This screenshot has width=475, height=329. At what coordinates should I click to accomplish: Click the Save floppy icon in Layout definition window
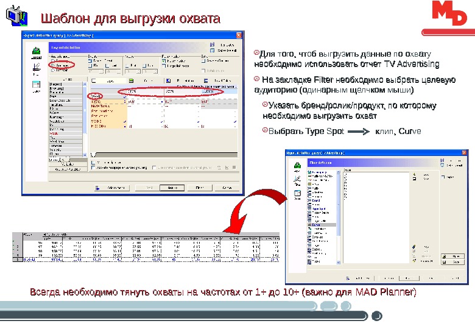tap(212, 44)
